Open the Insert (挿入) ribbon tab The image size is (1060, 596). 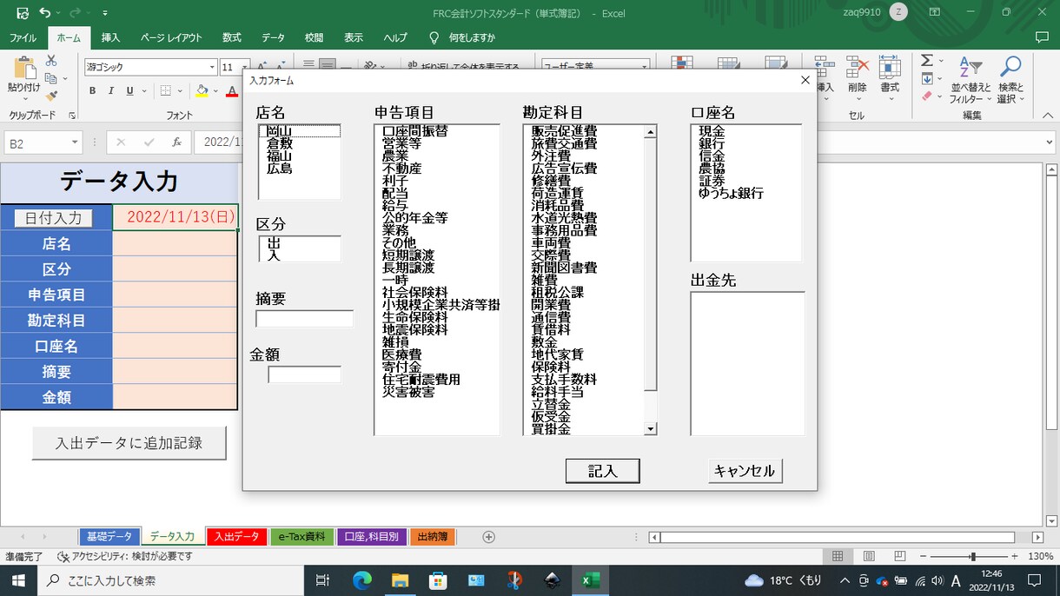[110, 37]
